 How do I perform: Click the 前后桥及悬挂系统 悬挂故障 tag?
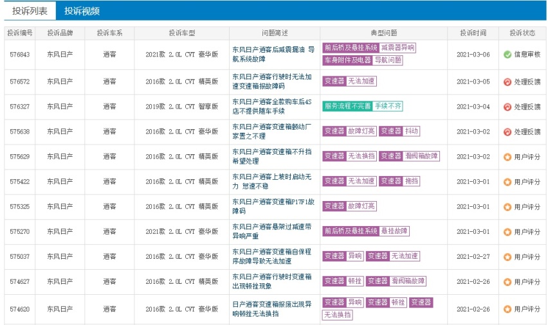tap(366, 231)
